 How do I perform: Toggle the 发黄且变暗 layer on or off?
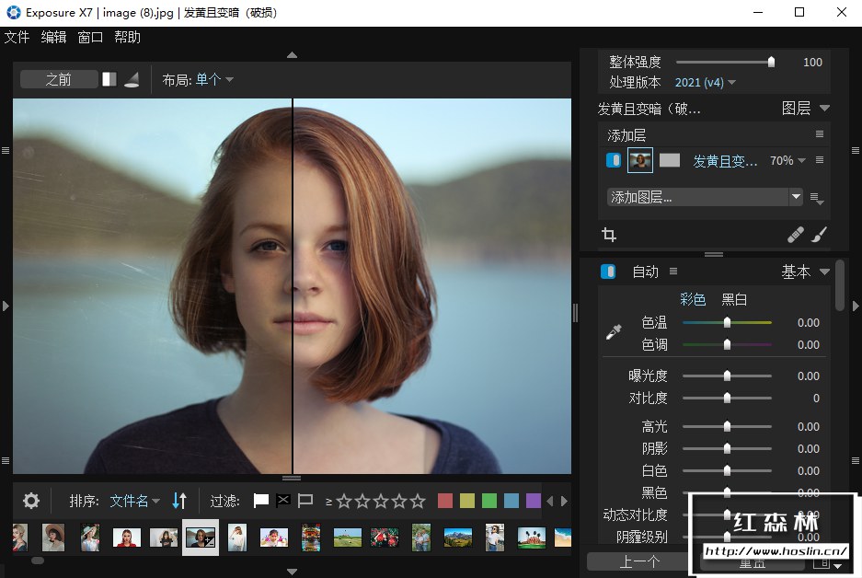point(614,160)
